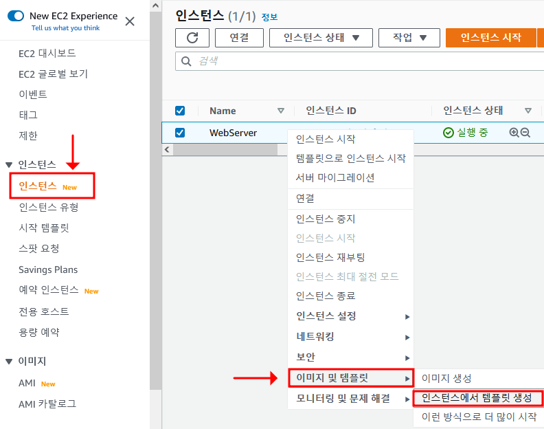Click the 연결 toolbar button
Image resolution: width=544 pixels, height=429 pixels.
click(x=239, y=38)
